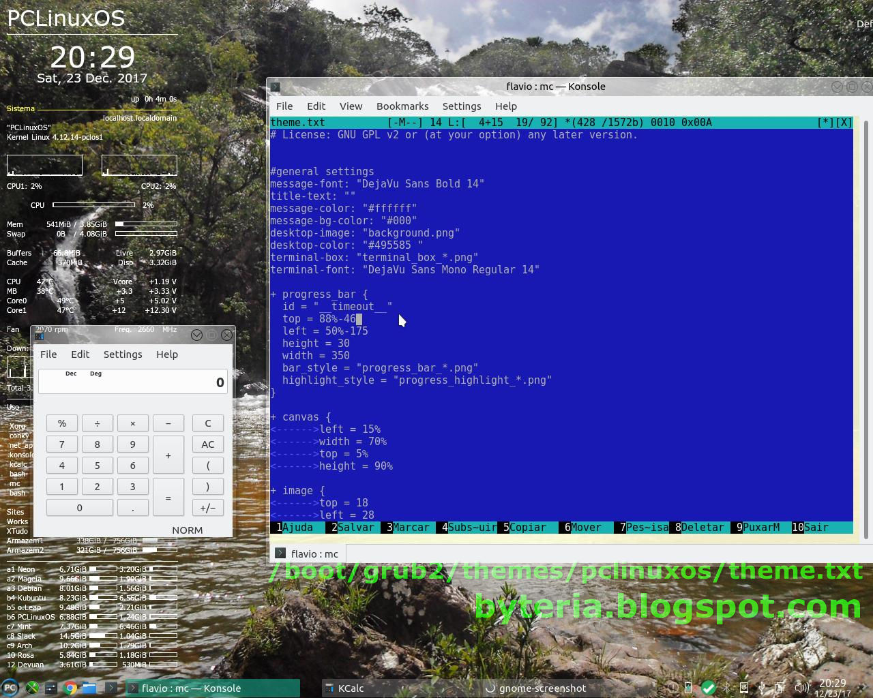Select Dec number base in KCalc
Viewport: 873px width, 698px height.
pos(70,374)
